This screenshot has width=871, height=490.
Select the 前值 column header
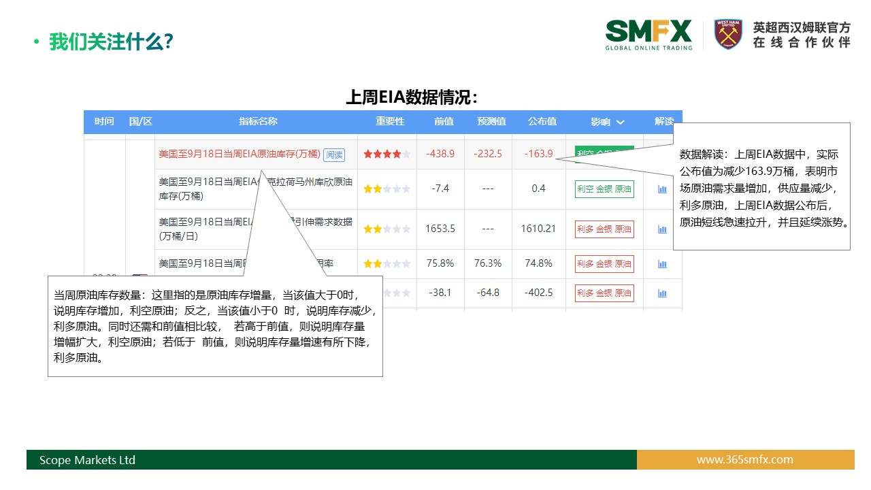[444, 122]
